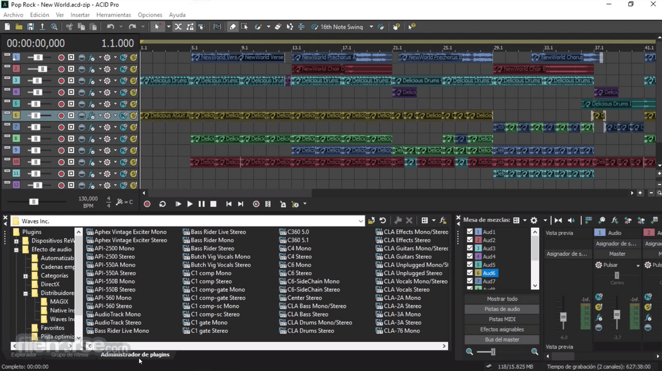Collapse the Distribuidores tree node
The image size is (662, 371).
(25, 293)
